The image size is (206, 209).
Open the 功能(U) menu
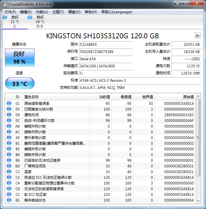point(42,12)
